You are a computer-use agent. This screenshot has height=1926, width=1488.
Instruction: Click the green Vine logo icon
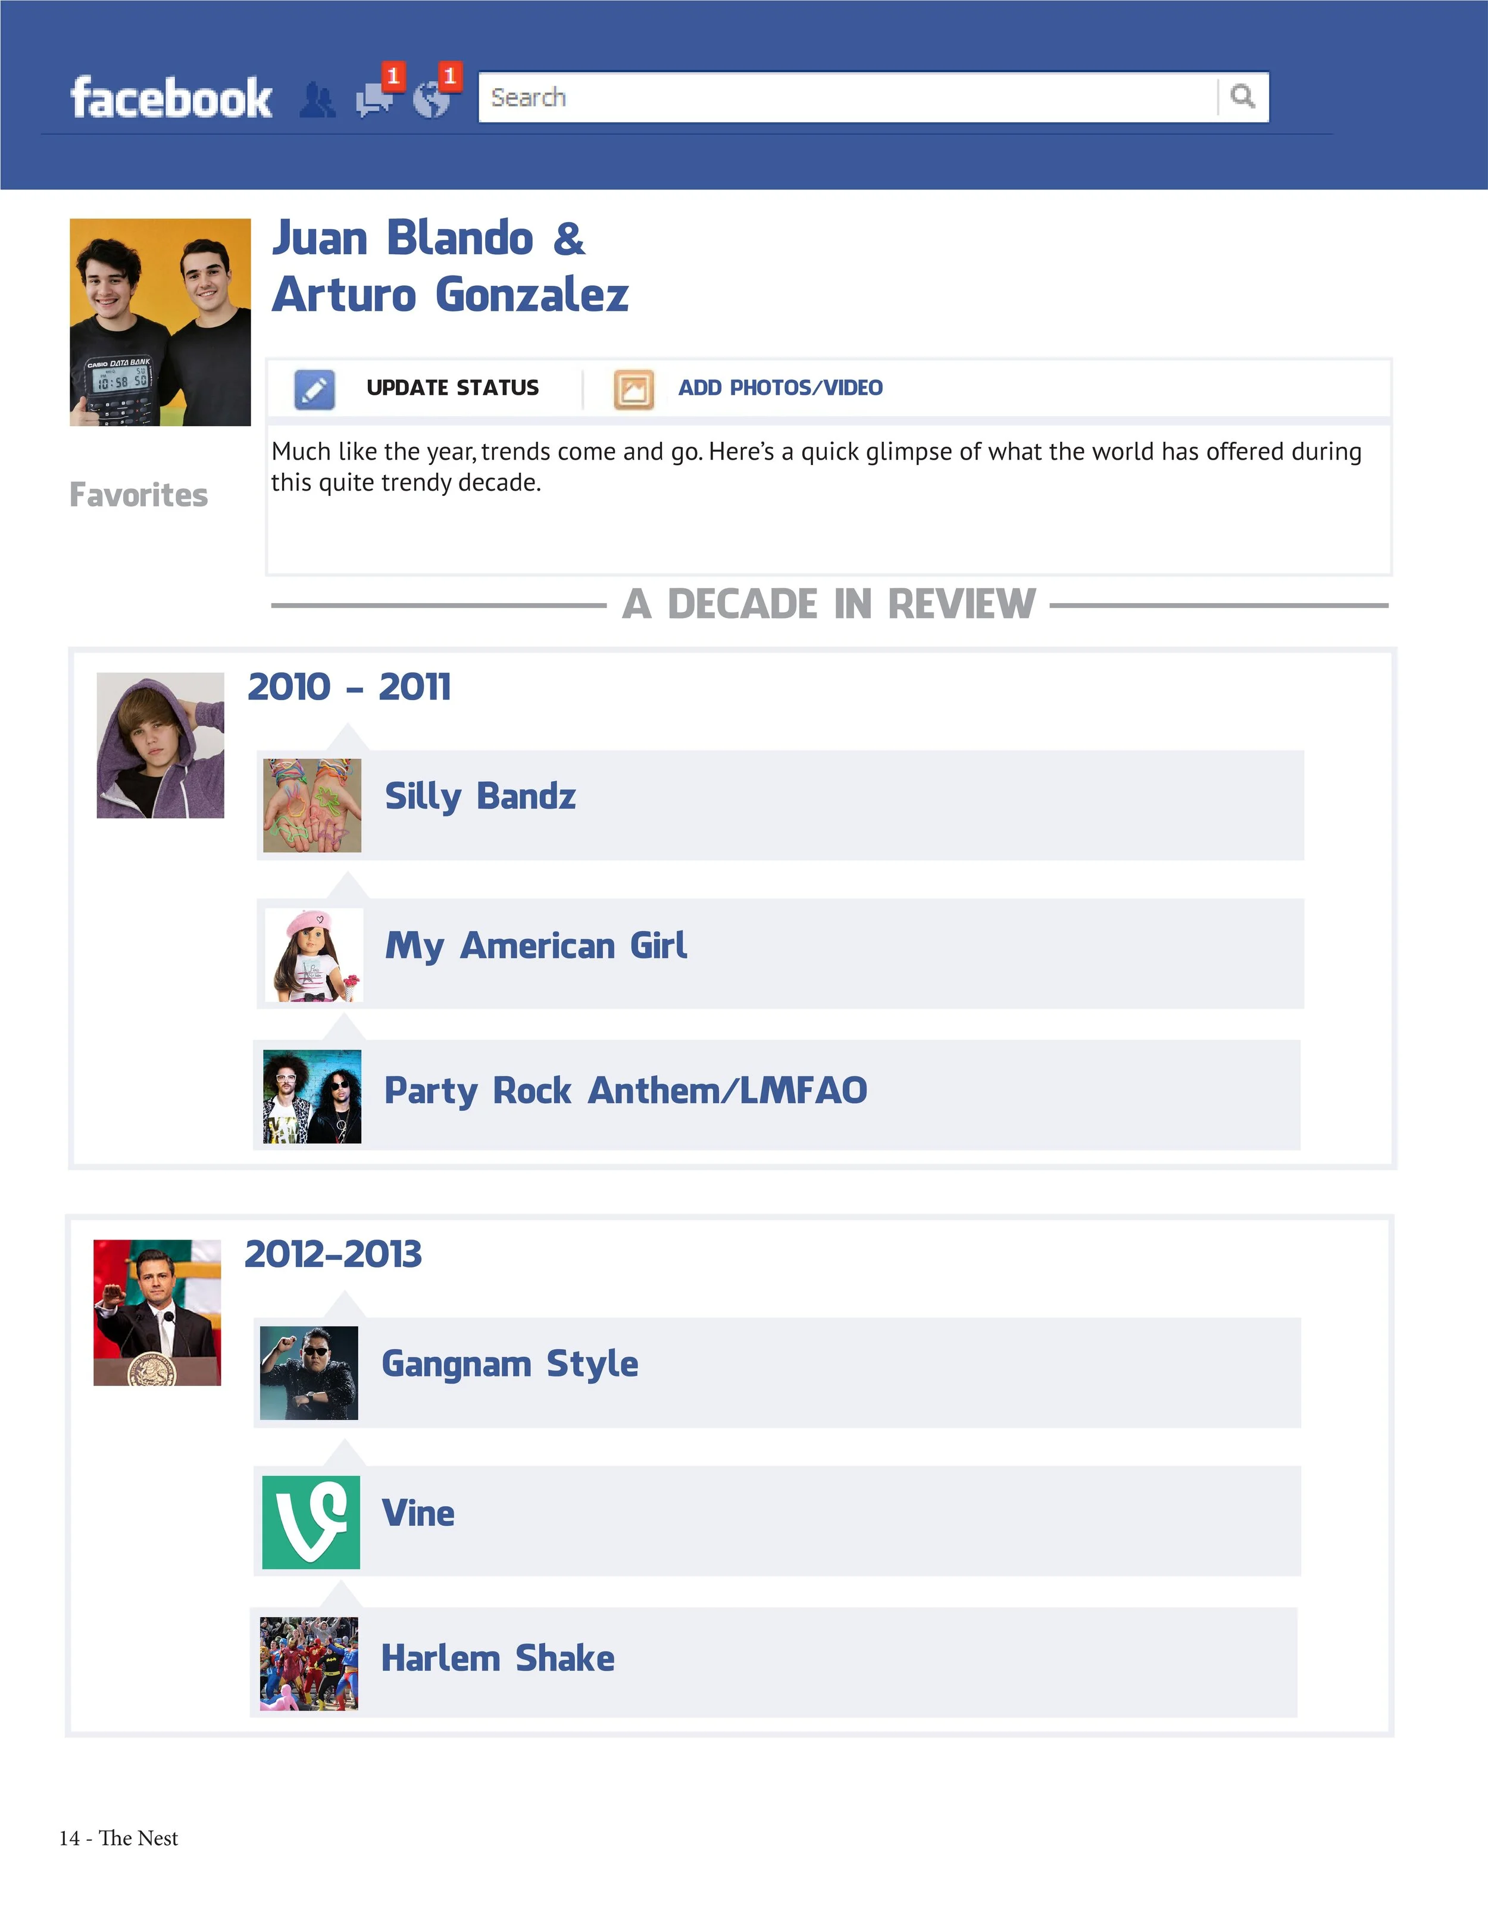pyautogui.click(x=311, y=1522)
